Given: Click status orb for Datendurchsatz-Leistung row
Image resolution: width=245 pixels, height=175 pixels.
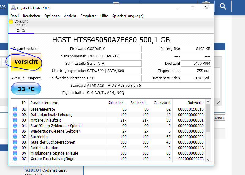Looking at the screenshot, I should [x=15, y=115].
